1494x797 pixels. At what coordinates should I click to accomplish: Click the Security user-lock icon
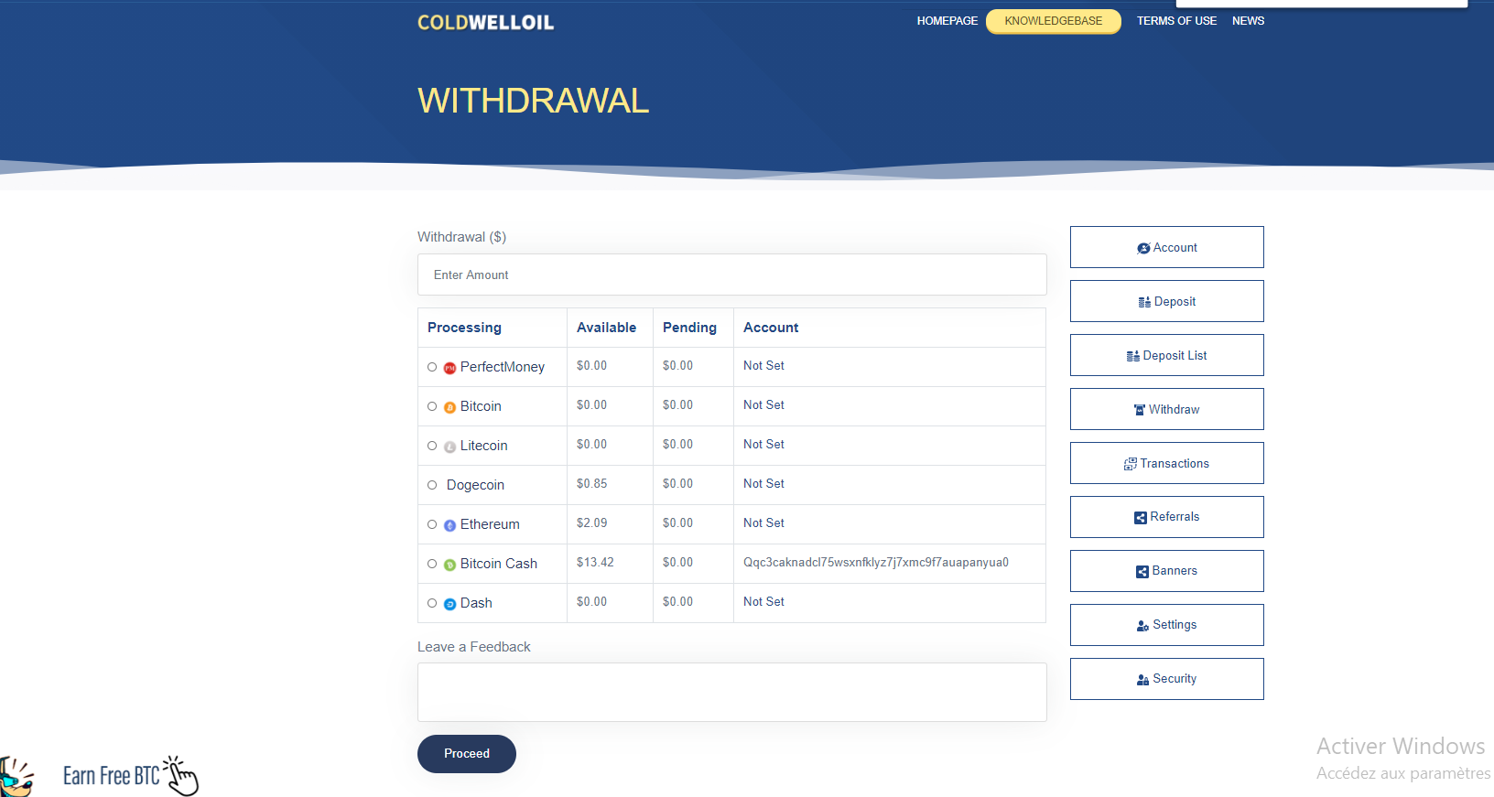tap(1142, 680)
